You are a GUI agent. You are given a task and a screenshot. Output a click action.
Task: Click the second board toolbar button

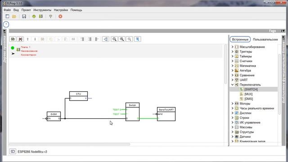tap(20, 39)
